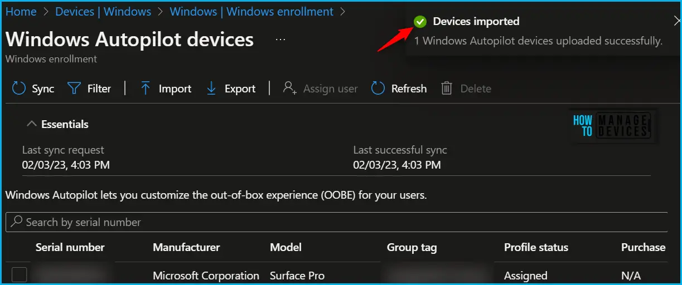Click the Purchase column header
This screenshot has width=682, height=285.
643,247
